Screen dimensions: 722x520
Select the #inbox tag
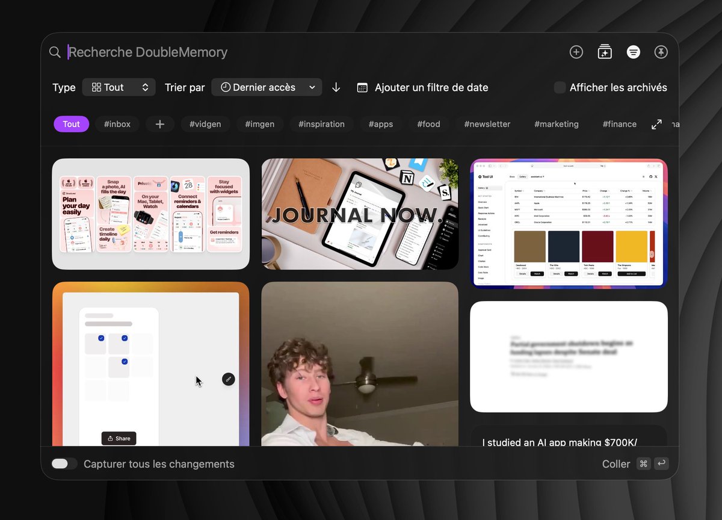pos(117,124)
